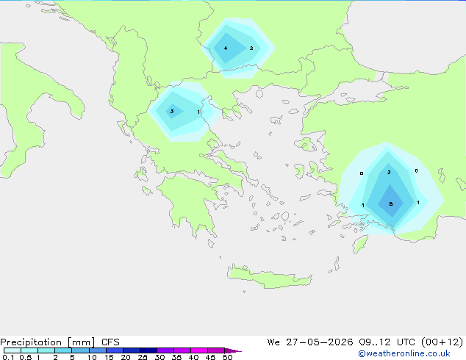The height and width of the screenshot is (360, 466).
Task: Select the 25–30 mm navy legend swatch
Action: pyautogui.click(x=148, y=350)
